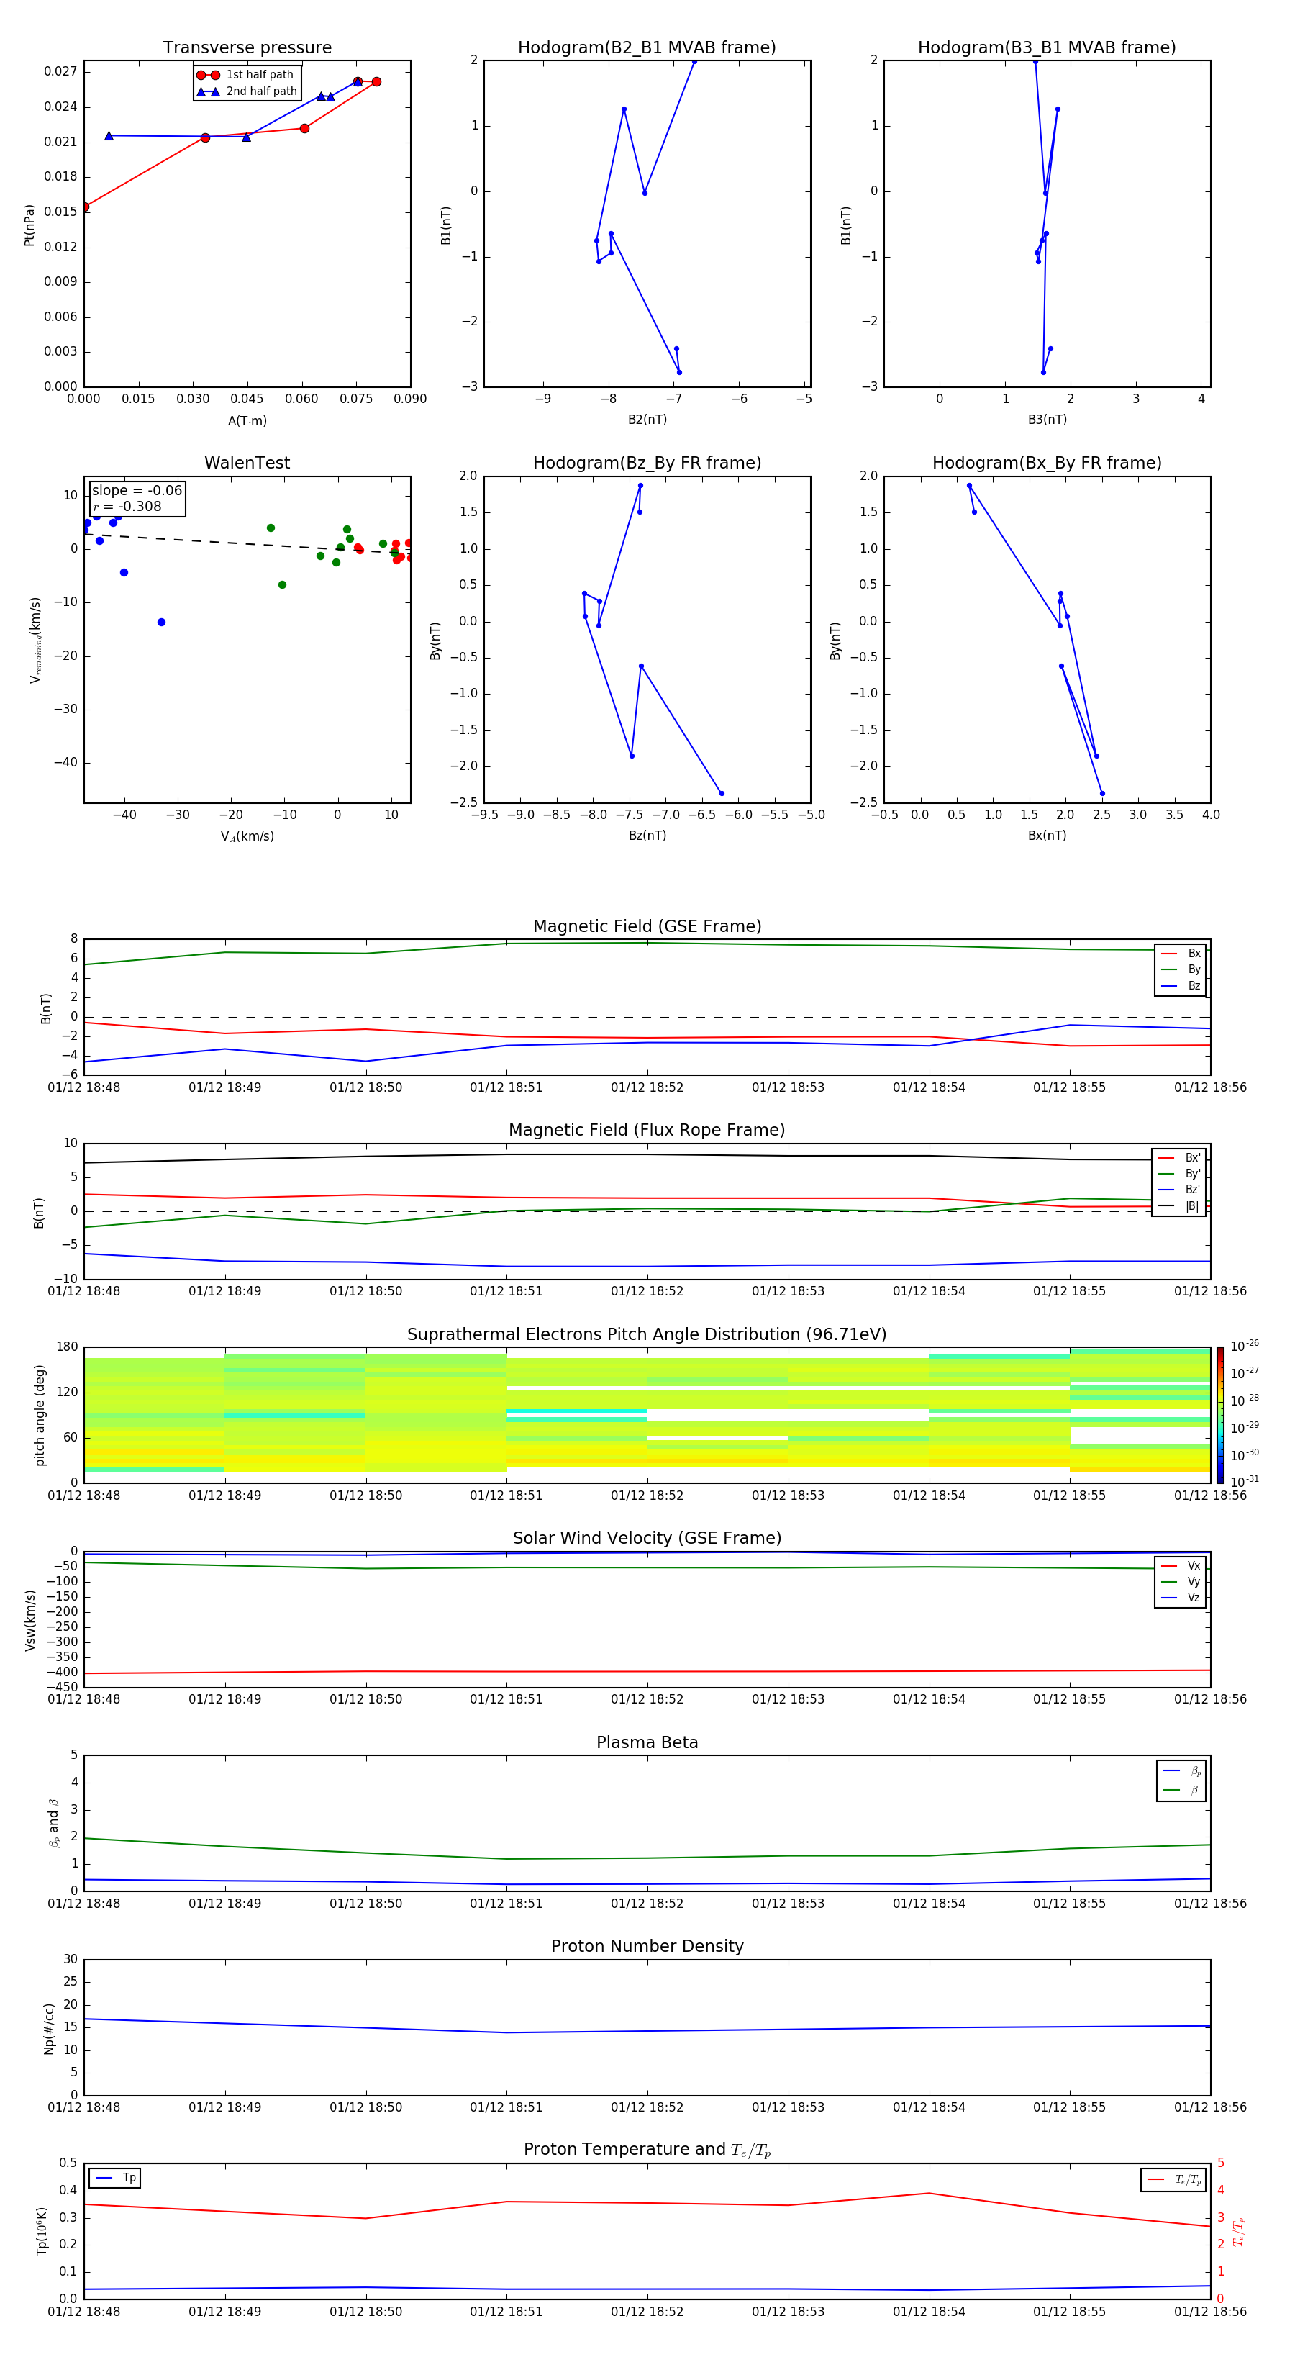Click the "Tp(10^6K)" y-axis label
Screen dimensions: 1295x2375
[x=42, y=2231]
